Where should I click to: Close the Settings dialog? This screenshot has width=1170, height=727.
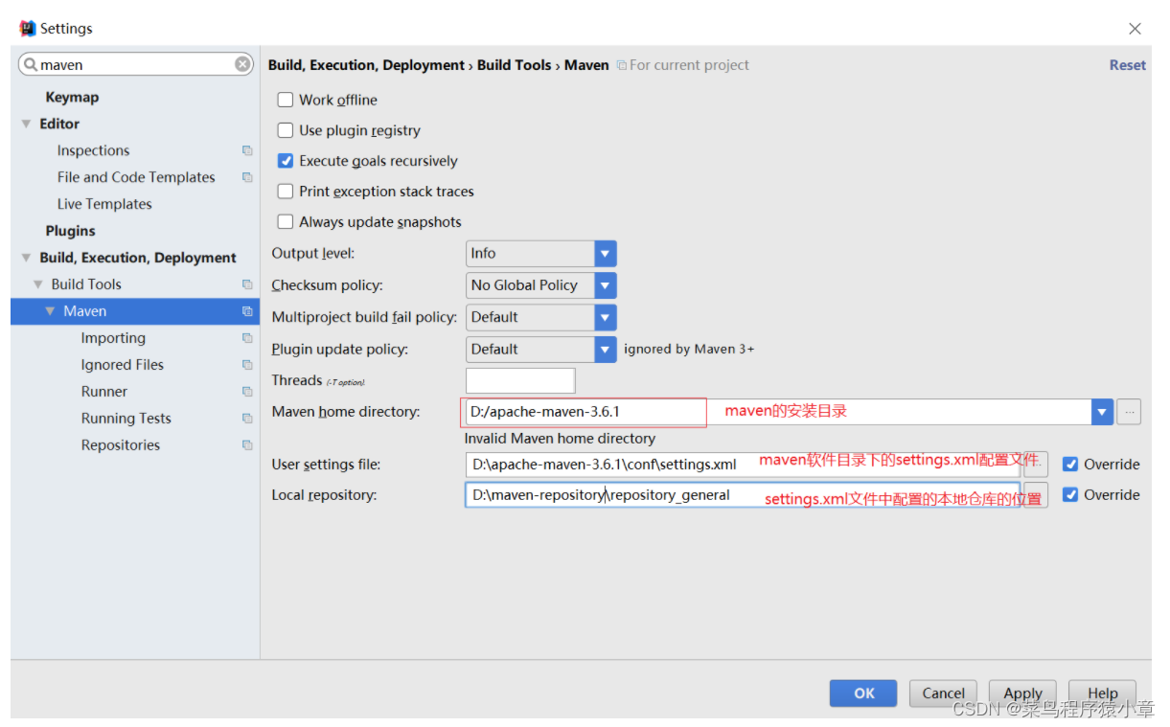[x=1135, y=29]
